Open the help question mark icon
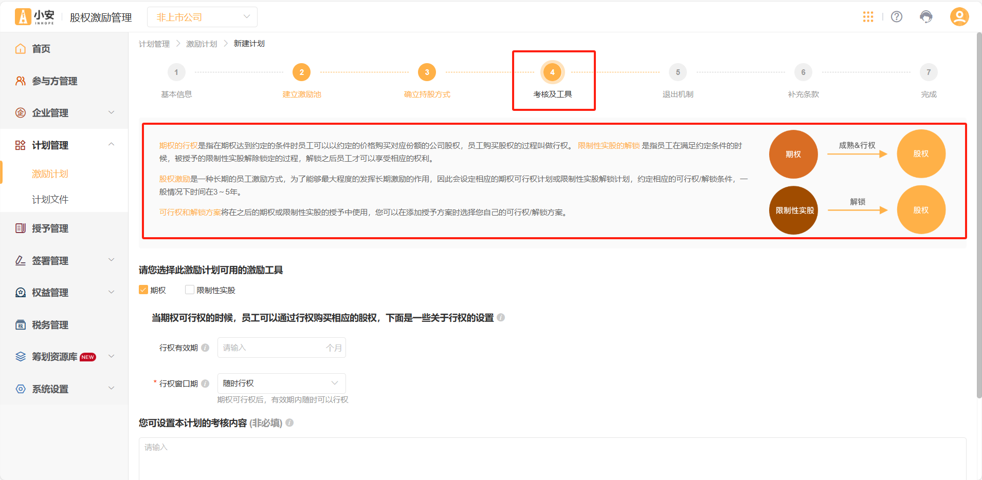The width and height of the screenshot is (982, 480). 897,17
